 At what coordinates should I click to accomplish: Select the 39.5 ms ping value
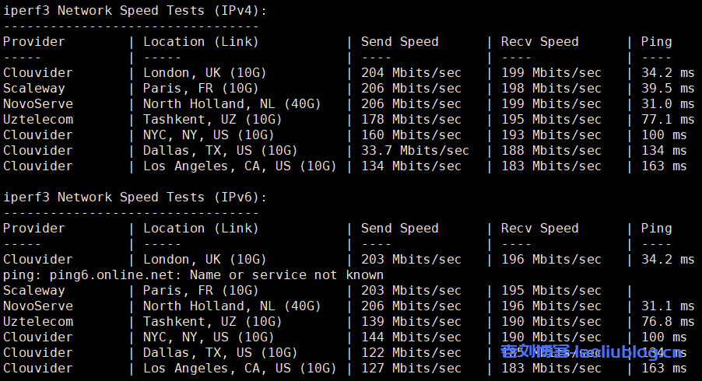pos(667,88)
